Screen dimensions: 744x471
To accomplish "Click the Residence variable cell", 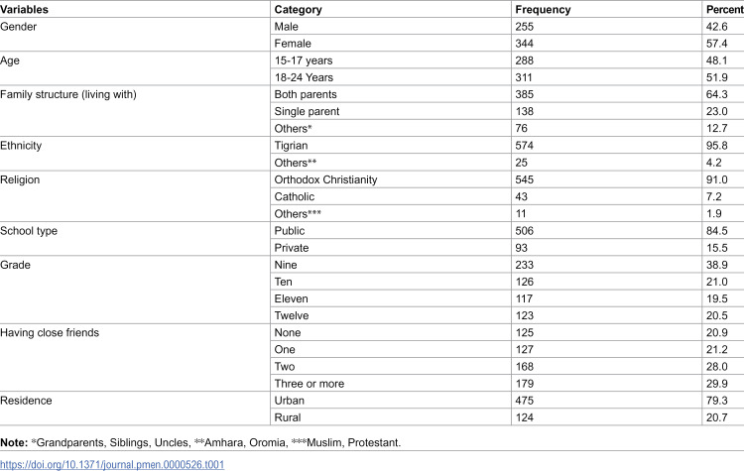I will [x=26, y=401].
